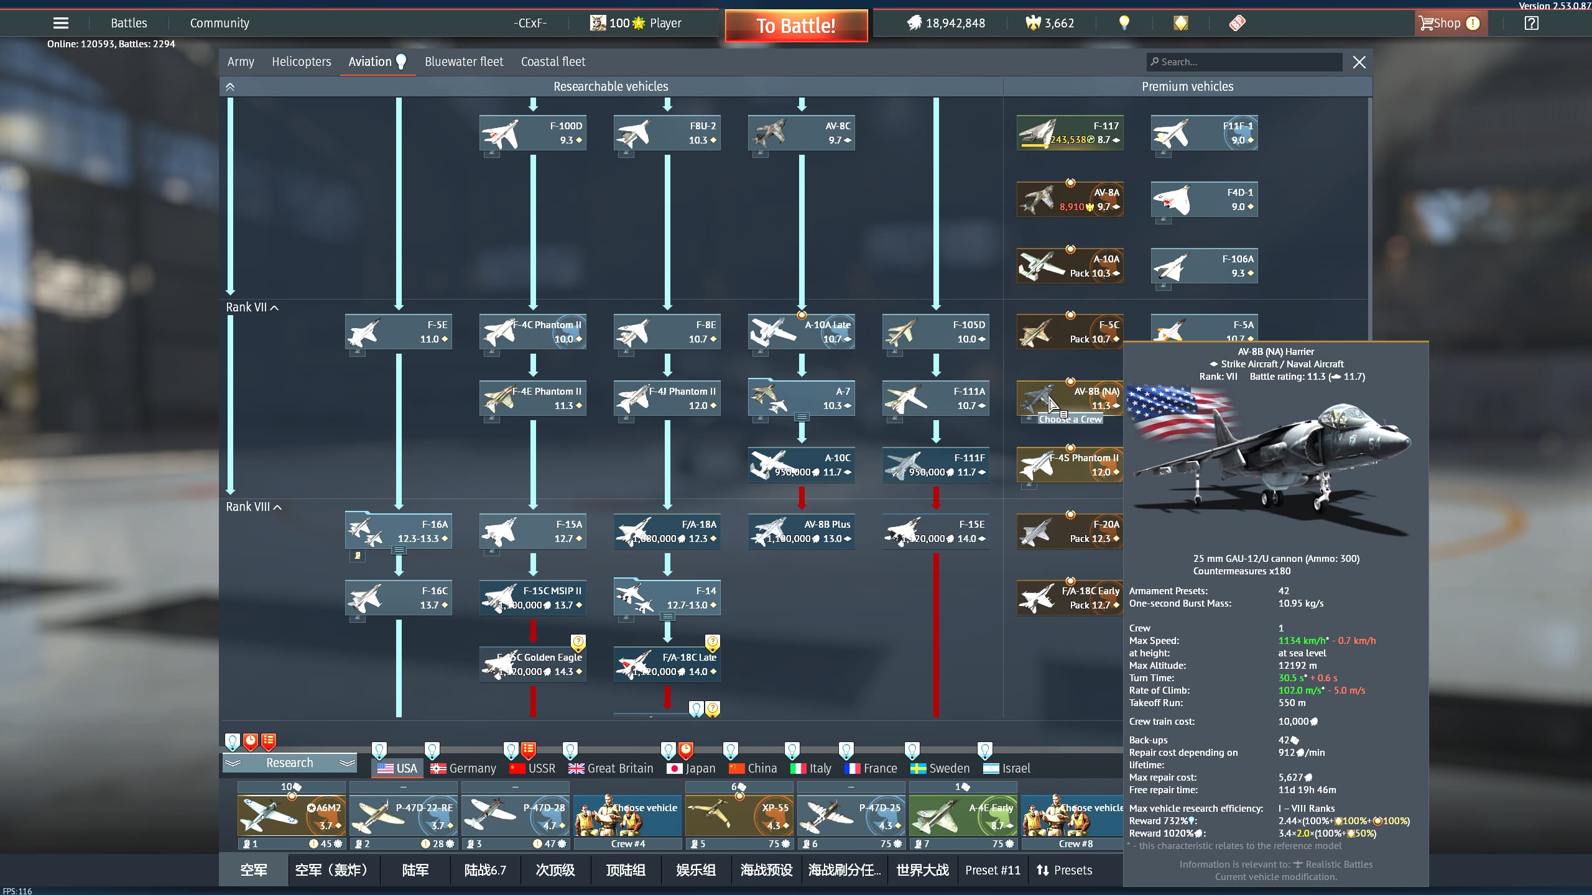
Task: Switch to the Helicopters tab
Action: point(301,62)
